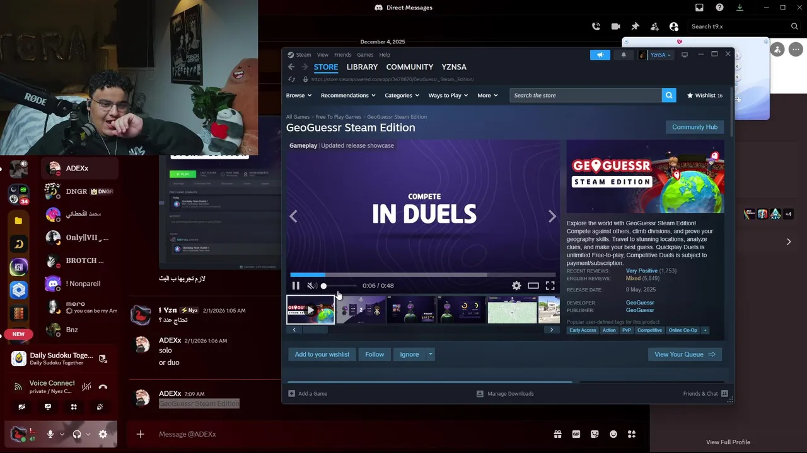Open GeoGuessr developer link
807x453 pixels.
click(640, 303)
